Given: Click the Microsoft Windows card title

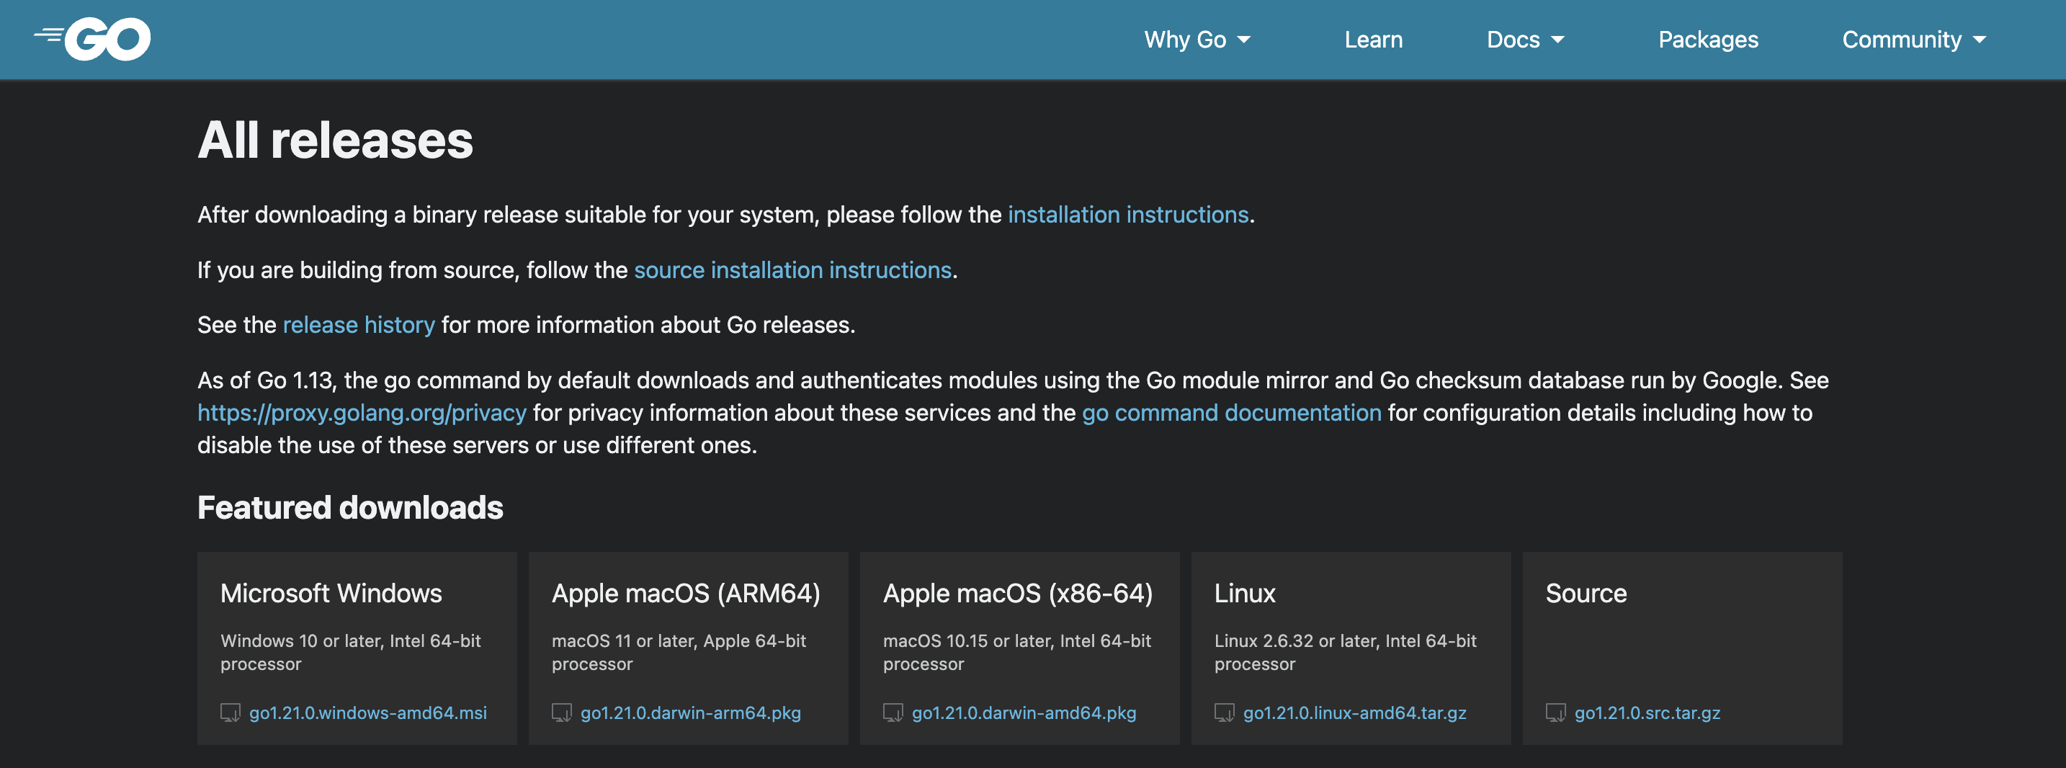Looking at the screenshot, I should pyautogui.click(x=331, y=593).
